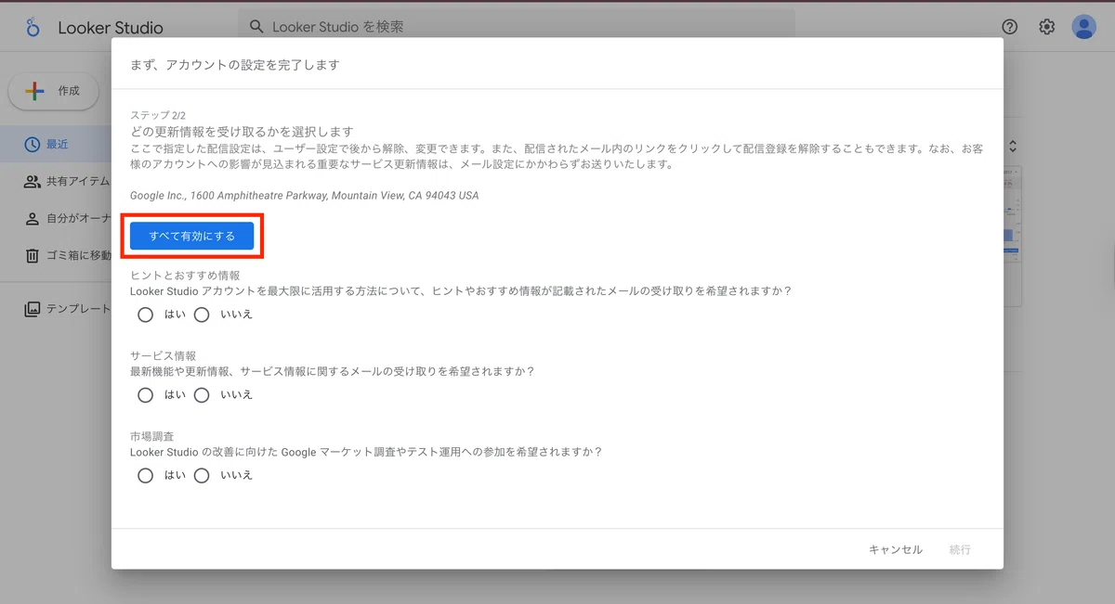
Task: Click the colorful plus icon for 作成
Action: (x=34, y=91)
